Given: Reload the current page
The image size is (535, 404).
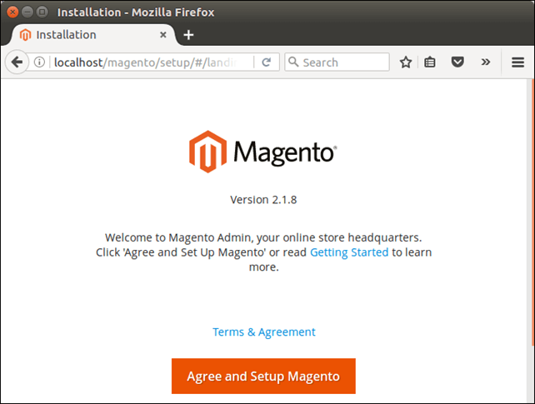Looking at the screenshot, I should click(x=267, y=62).
